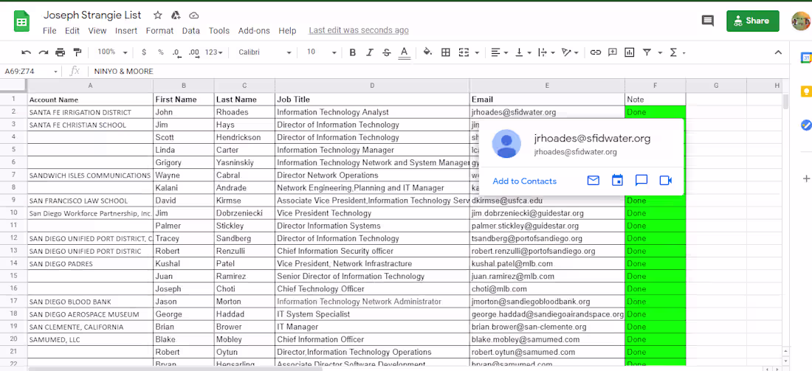812x371 pixels.
Task: Open Google Keep side panel icon
Action: click(x=806, y=91)
